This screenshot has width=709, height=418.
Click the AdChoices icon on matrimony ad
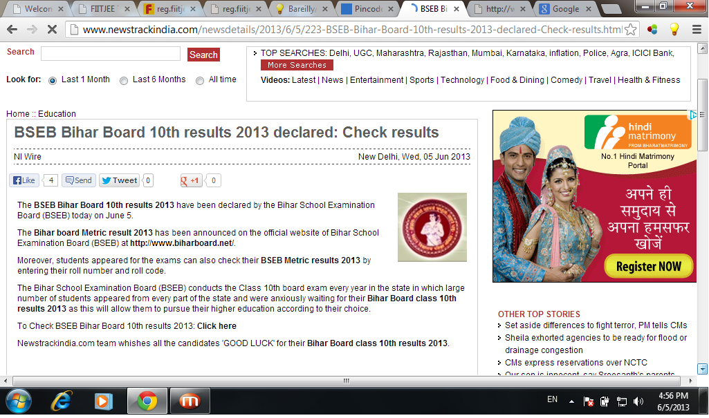[x=692, y=115]
